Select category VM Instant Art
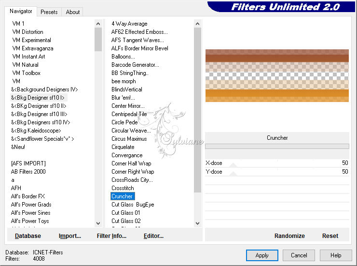The height and width of the screenshot is (266, 357). (28, 57)
